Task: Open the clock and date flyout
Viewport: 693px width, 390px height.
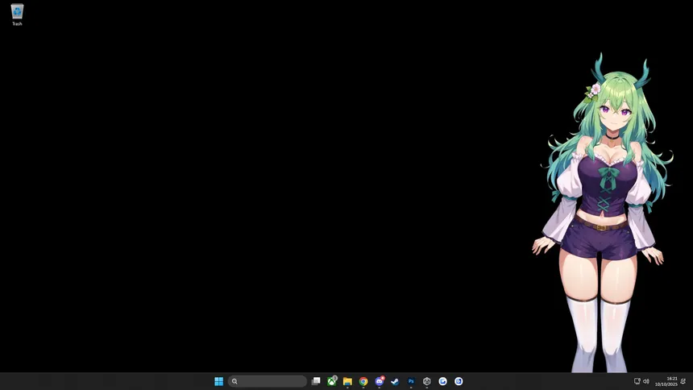Action: pyautogui.click(x=666, y=381)
